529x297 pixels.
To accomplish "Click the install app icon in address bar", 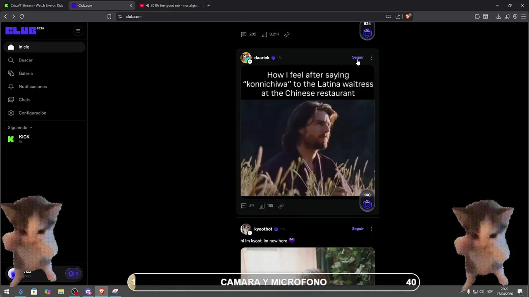I will coord(388,16).
